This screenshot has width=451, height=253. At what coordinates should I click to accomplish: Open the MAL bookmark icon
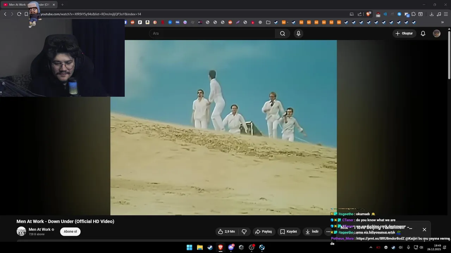(177, 22)
